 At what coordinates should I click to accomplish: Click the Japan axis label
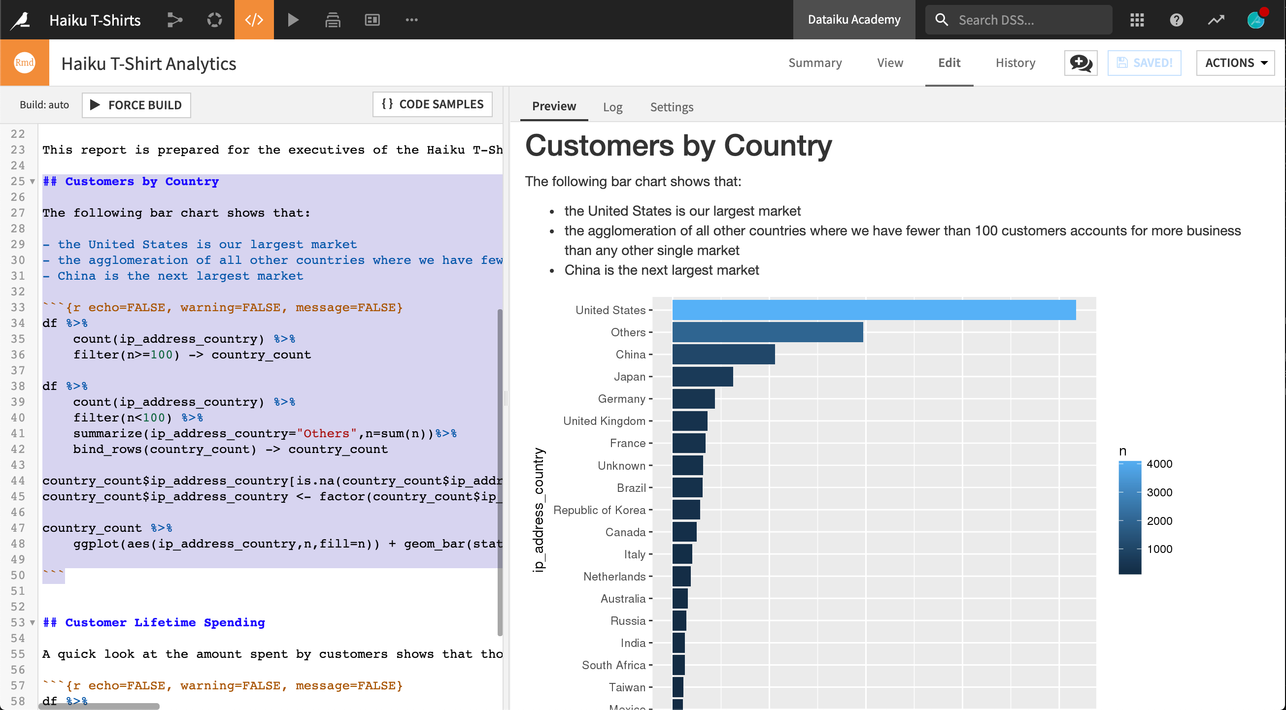pos(630,377)
